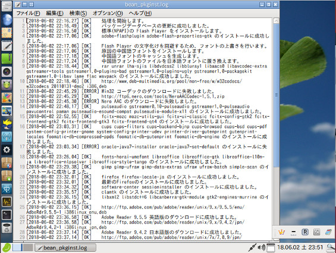336x253 pixels.
Task: Open the 検索(S) search menu
Action: pyautogui.click(x=78, y=13)
